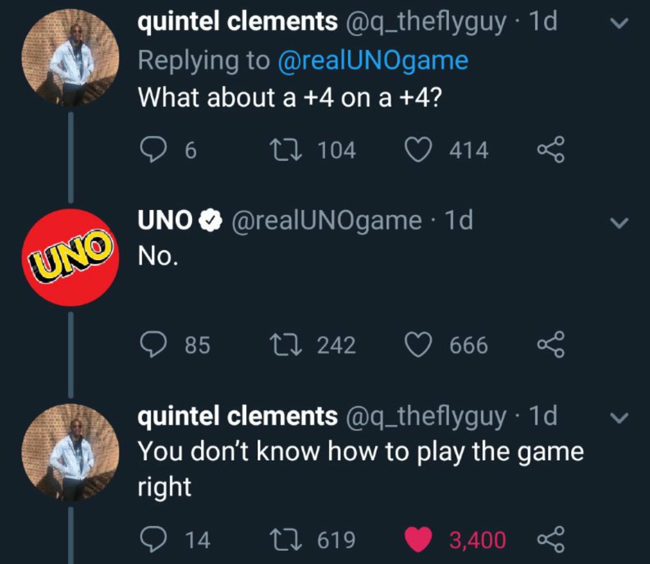Reply to UNO's "No." tweet
Viewport: 650px width, 564px height.
[x=153, y=345]
